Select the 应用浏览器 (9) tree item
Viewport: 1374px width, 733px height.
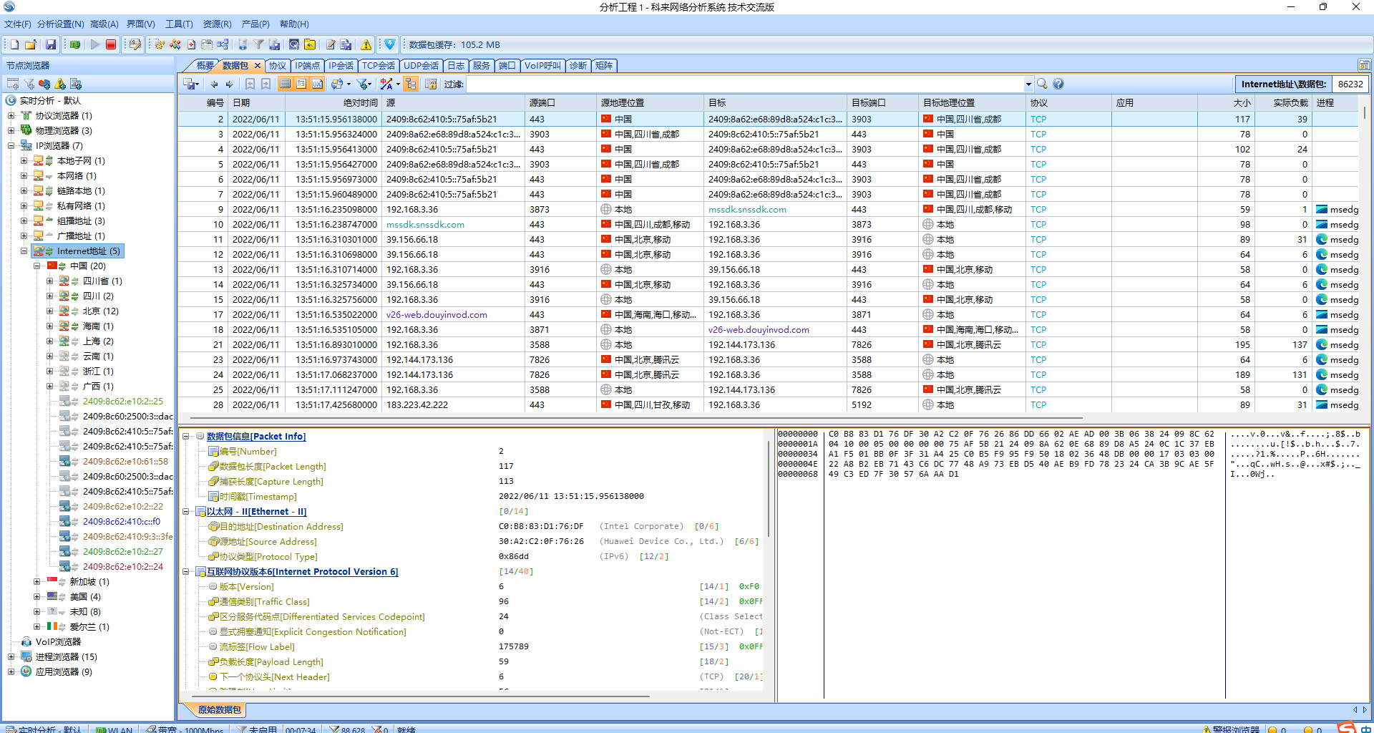64,672
